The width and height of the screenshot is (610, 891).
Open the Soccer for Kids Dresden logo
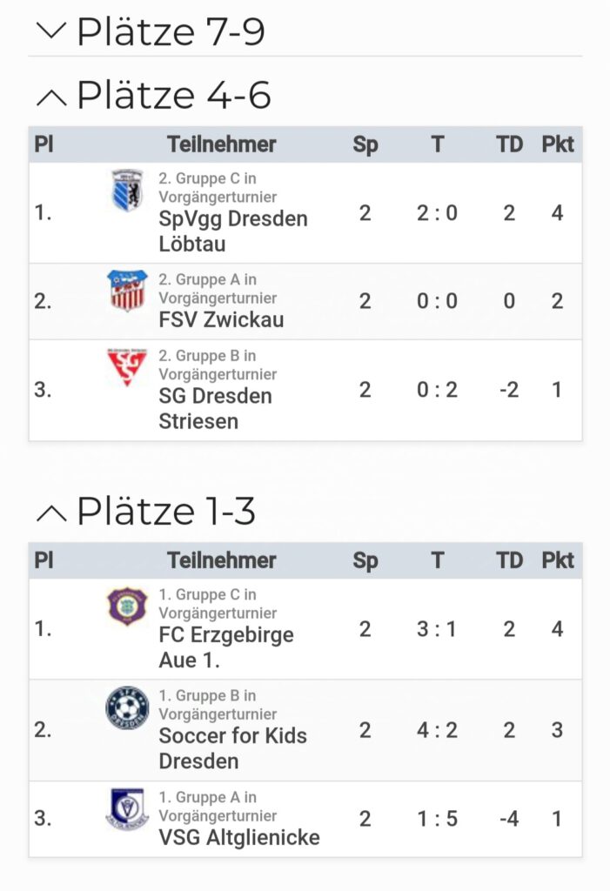(x=127, y=707)
